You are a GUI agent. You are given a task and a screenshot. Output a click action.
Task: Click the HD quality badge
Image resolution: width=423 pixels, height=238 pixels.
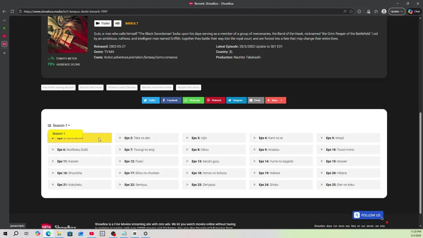(117, 23)
